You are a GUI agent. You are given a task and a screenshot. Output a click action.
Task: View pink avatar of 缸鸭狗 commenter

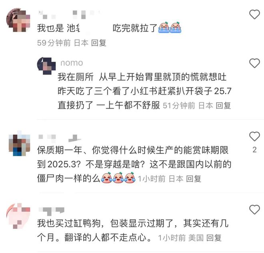(18, 216)
